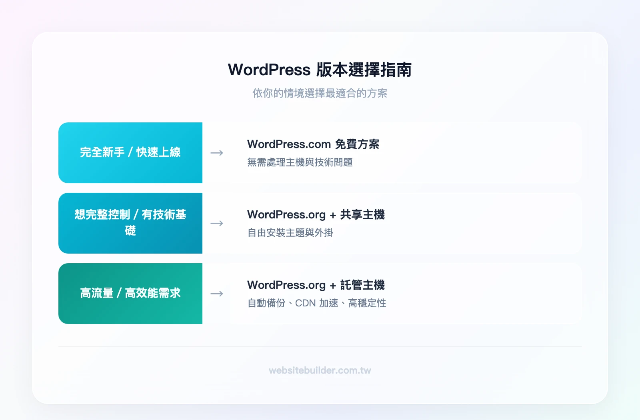Select the 想完整控制 / 有技術基礎 card
The height and width of the screenshot is (420, 640).
tap(130, 223)
